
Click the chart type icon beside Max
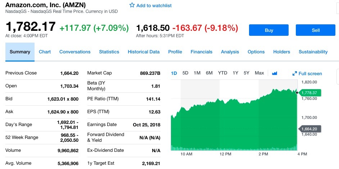(275, 73)
